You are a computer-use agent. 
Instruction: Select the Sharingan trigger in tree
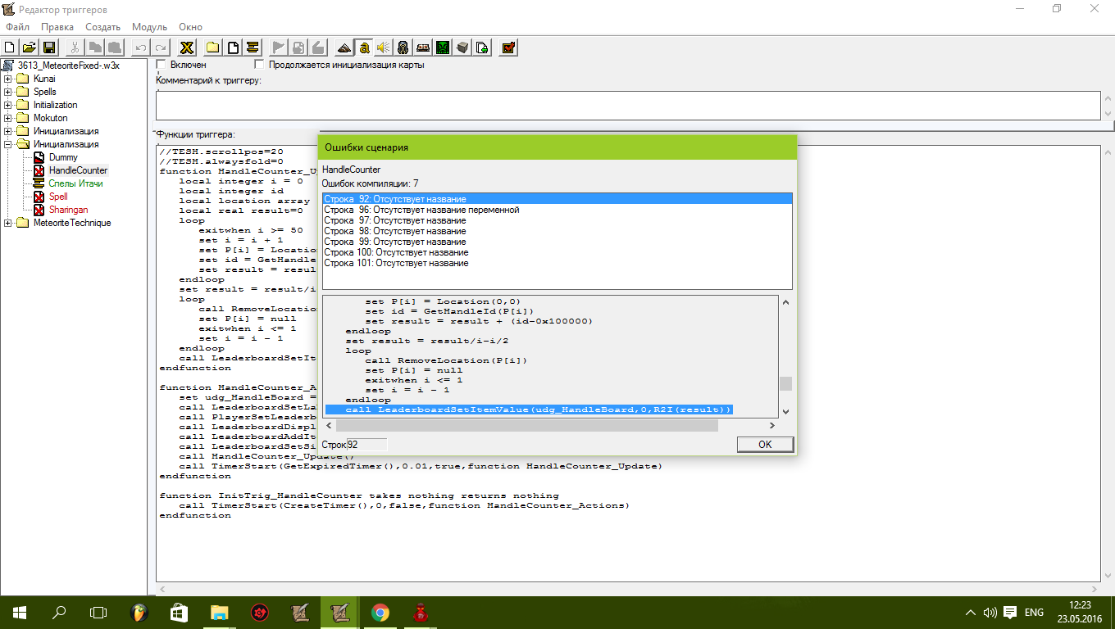pyautogui.click(x=68, y=210)
